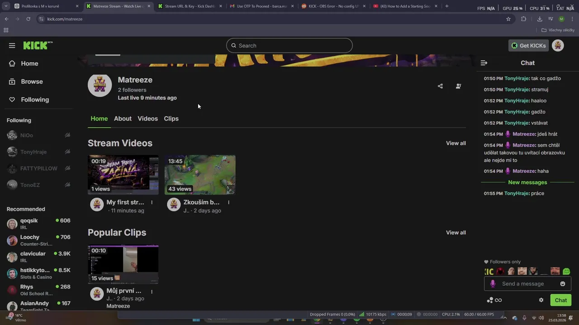
Task: Click the Všechny záložky bookmarks folder
Action: coord(558,30)
